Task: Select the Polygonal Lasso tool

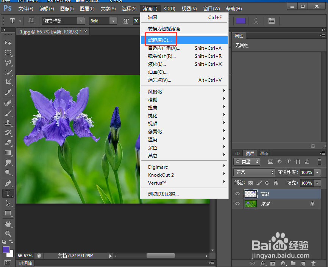Action: tap(8, 63)
